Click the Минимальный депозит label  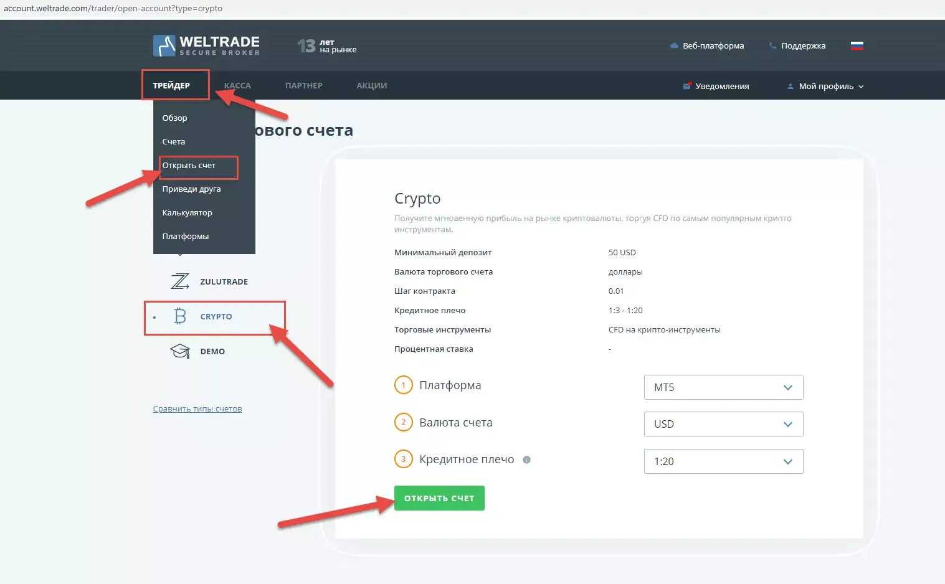pyautogui.click(x=443, y=252)
